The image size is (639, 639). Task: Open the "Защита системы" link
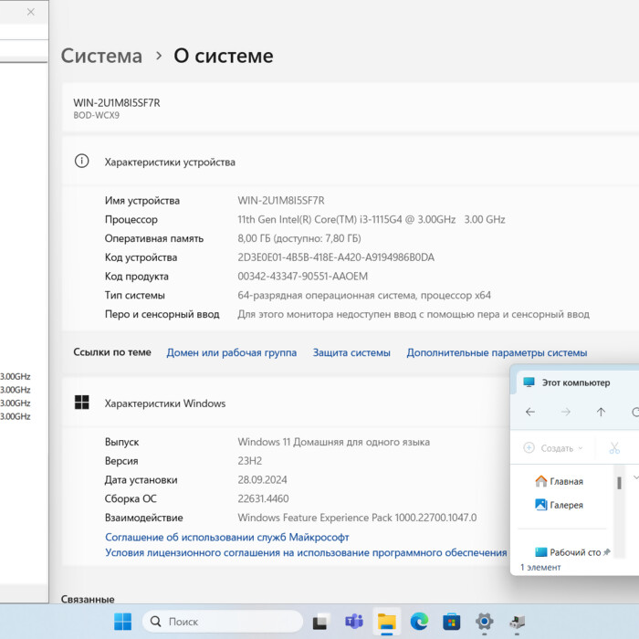351,352
